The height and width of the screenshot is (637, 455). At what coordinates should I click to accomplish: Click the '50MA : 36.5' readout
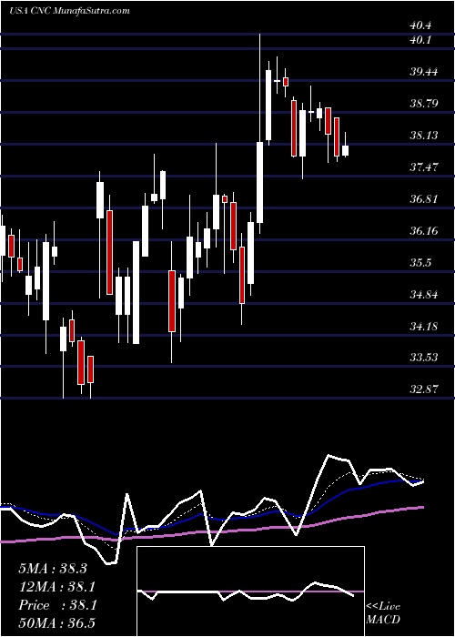click(57, 623)
